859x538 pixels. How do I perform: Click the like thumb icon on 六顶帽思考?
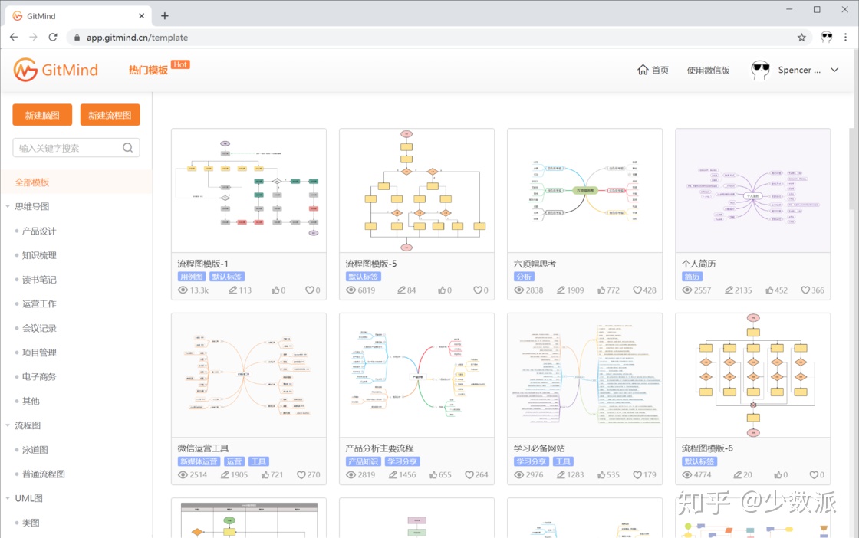(x=601, y=290)
